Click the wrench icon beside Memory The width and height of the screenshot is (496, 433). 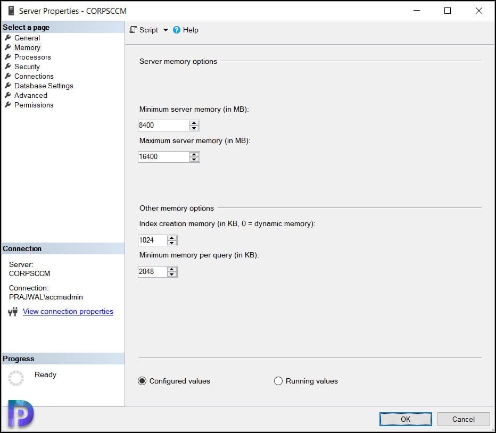pyautogui.click(x=8, y=47)
